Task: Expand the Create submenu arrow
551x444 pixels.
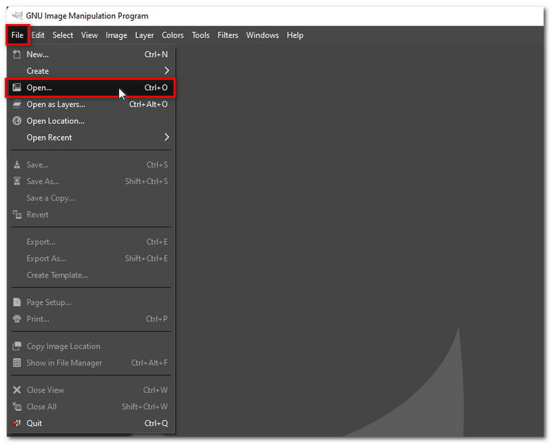Action: click(167, 71)
